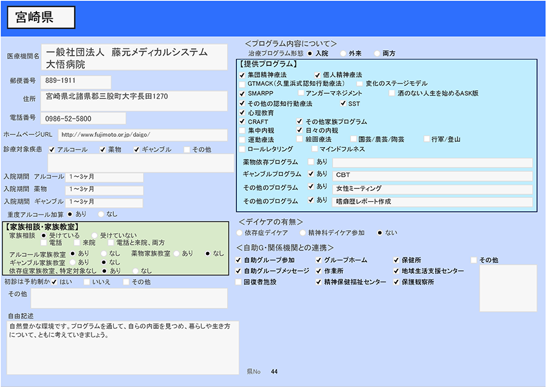
Task: Select the 外来 treatment radio button
Action: 343,54
